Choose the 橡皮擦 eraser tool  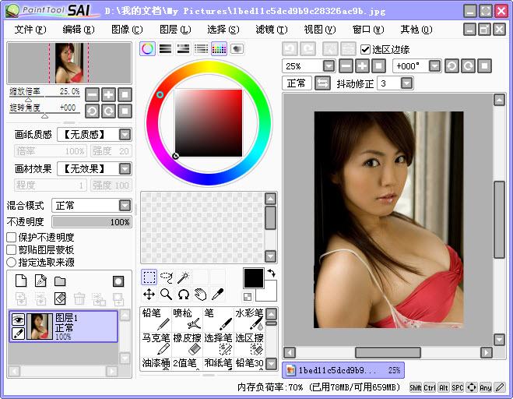pyautogui.click(x=187, y=344)
